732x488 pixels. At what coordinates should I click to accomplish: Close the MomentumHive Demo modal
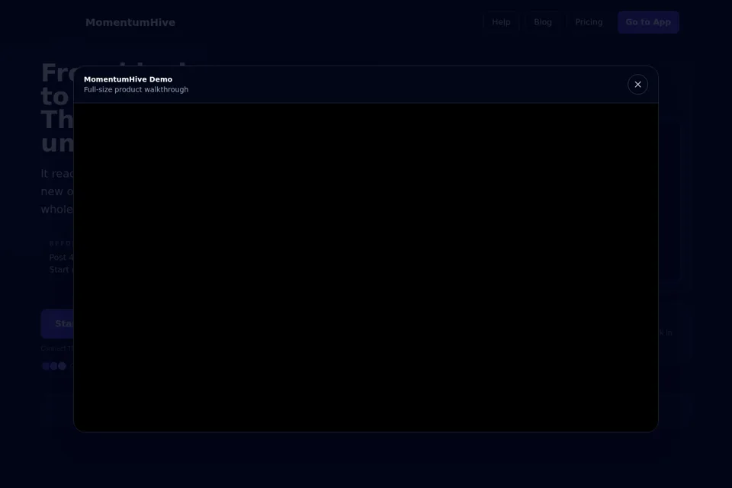point(637,85)
